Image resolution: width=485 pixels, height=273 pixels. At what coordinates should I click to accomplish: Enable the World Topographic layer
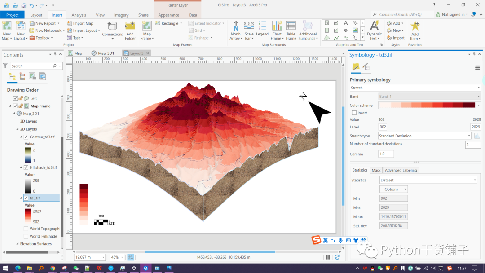pyautogui.click(x=26, y=229)
